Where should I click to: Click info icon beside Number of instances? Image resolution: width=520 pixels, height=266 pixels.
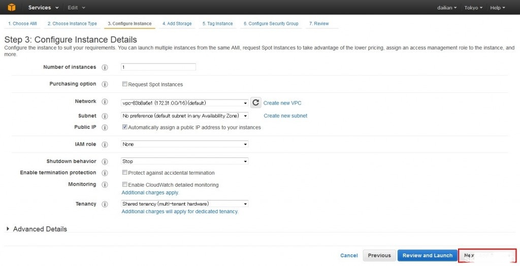(x=105, y=68)
